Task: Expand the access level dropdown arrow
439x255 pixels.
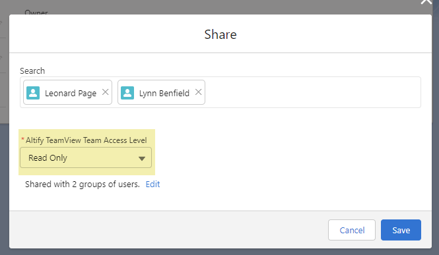Action: (142, 158)
